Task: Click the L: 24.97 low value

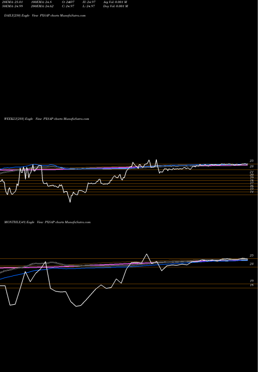Action: click(89, 6)
